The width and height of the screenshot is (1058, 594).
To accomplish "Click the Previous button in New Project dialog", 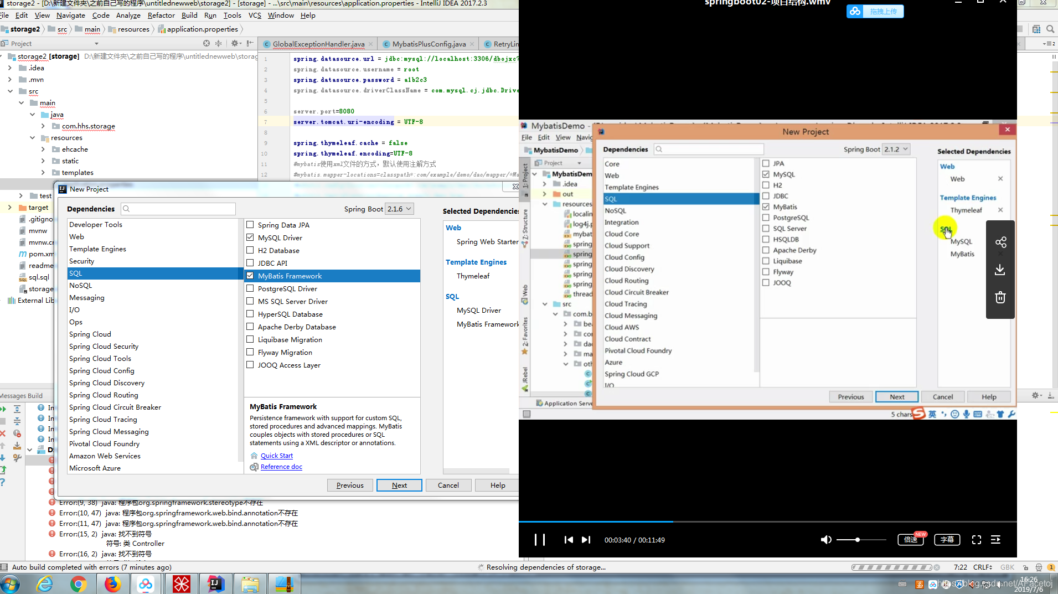I will pos(350,485).
